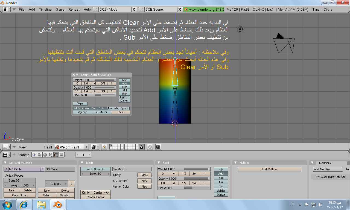Open the Timeline menu
Image resolution: width=350 pixels, height=210 pixels.
click(x=45, y=9)
